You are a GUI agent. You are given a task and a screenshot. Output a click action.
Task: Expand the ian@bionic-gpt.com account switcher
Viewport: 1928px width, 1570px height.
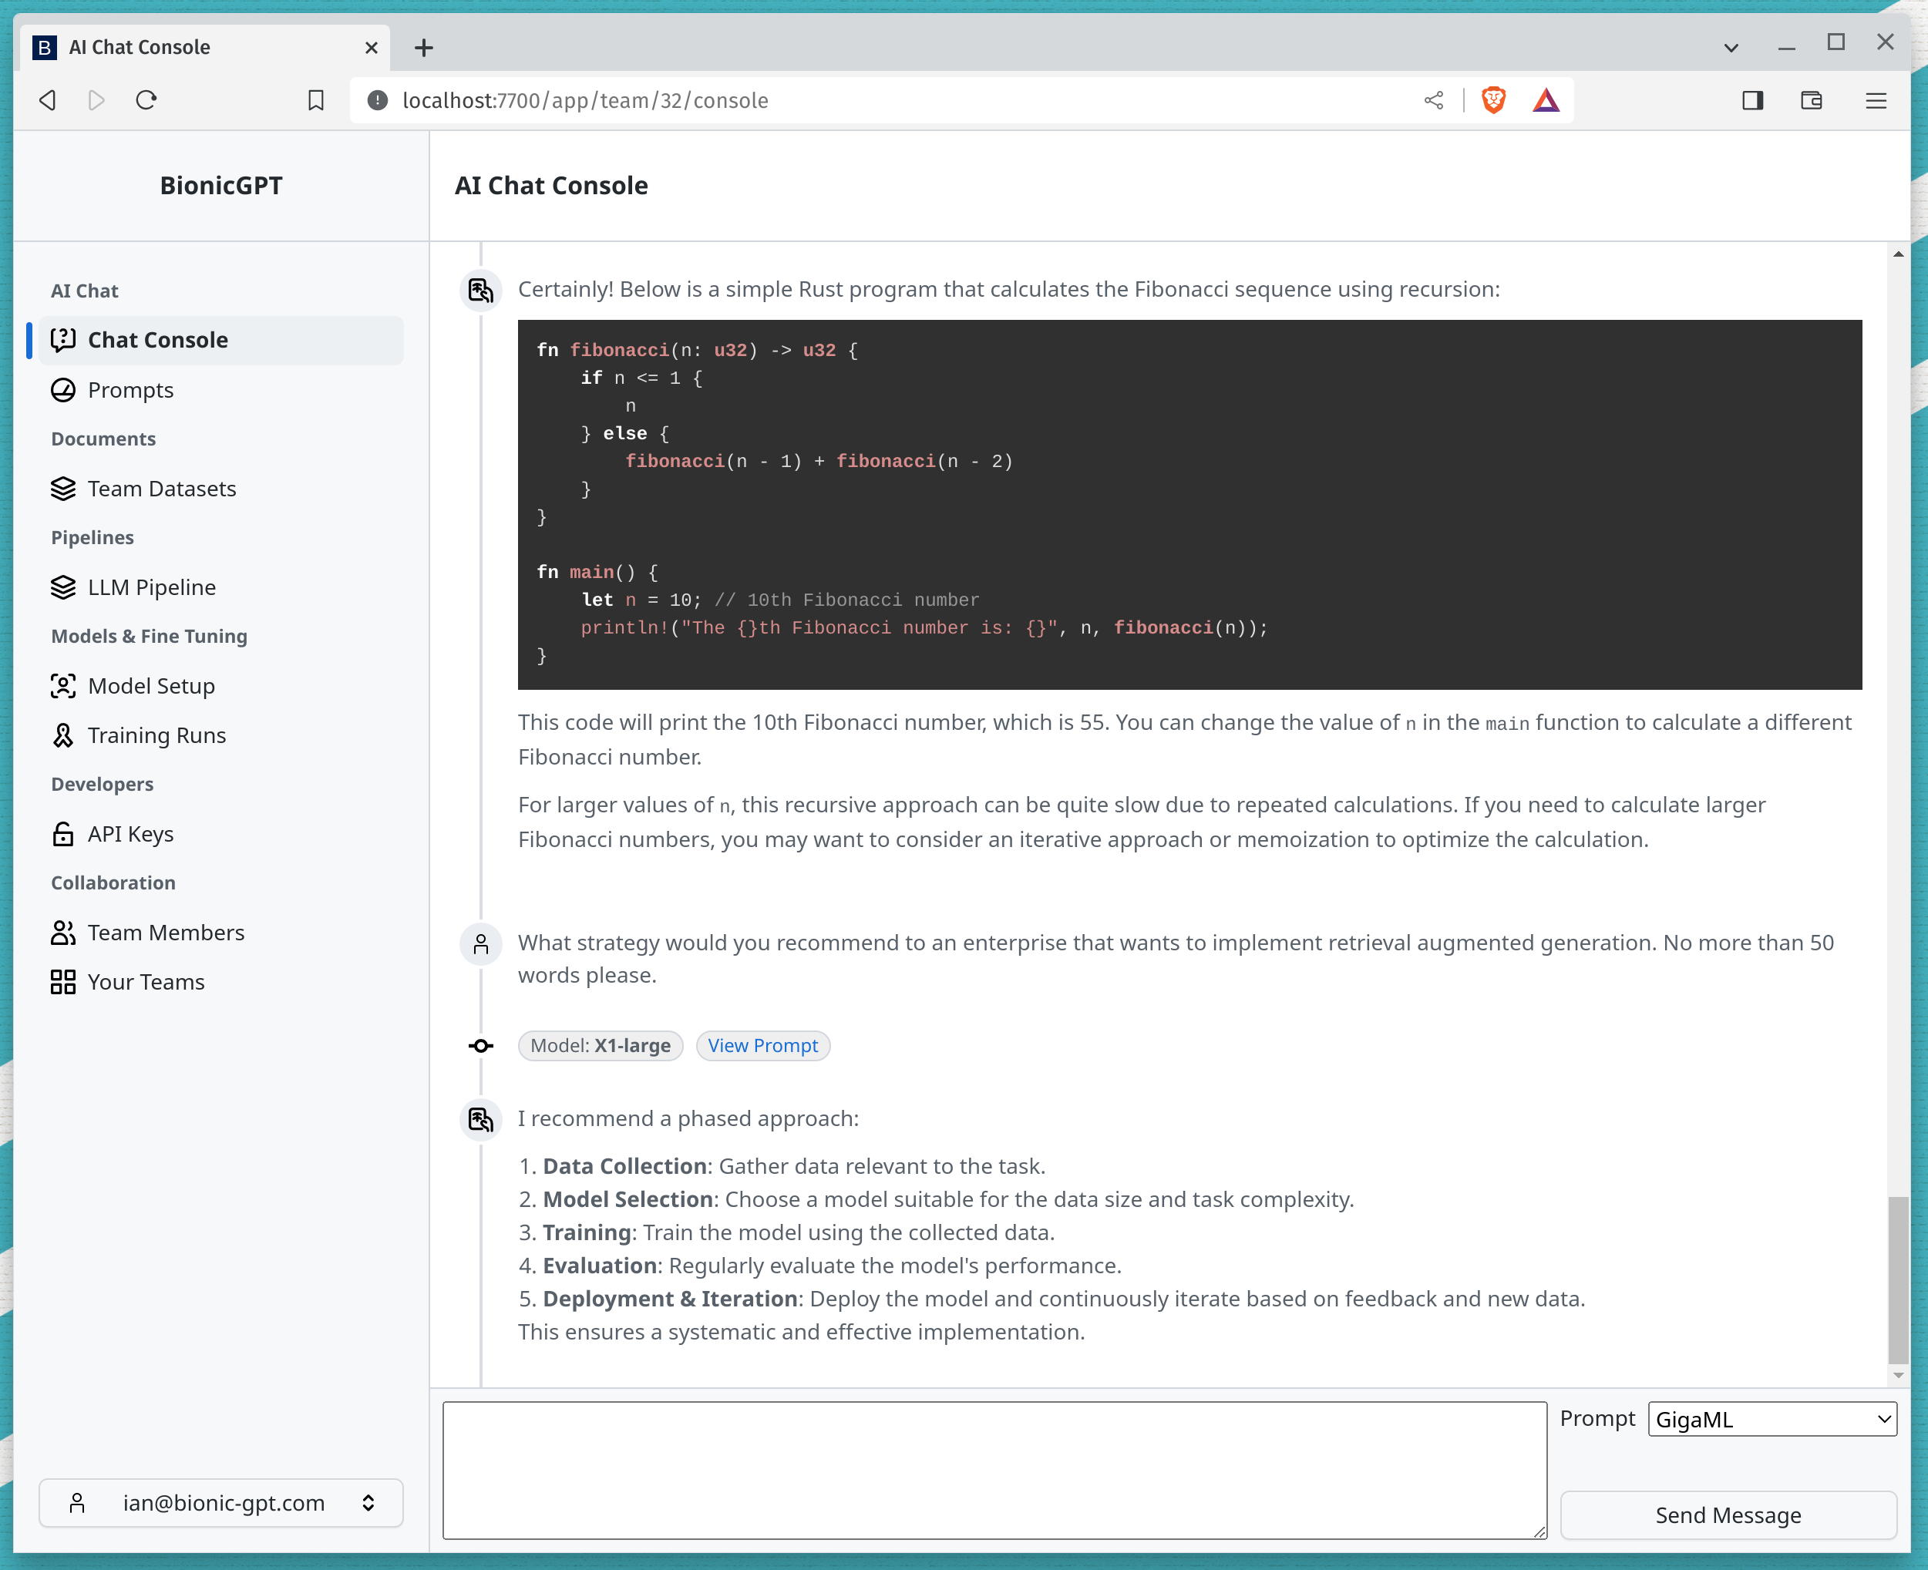[x=221, y=1502]
